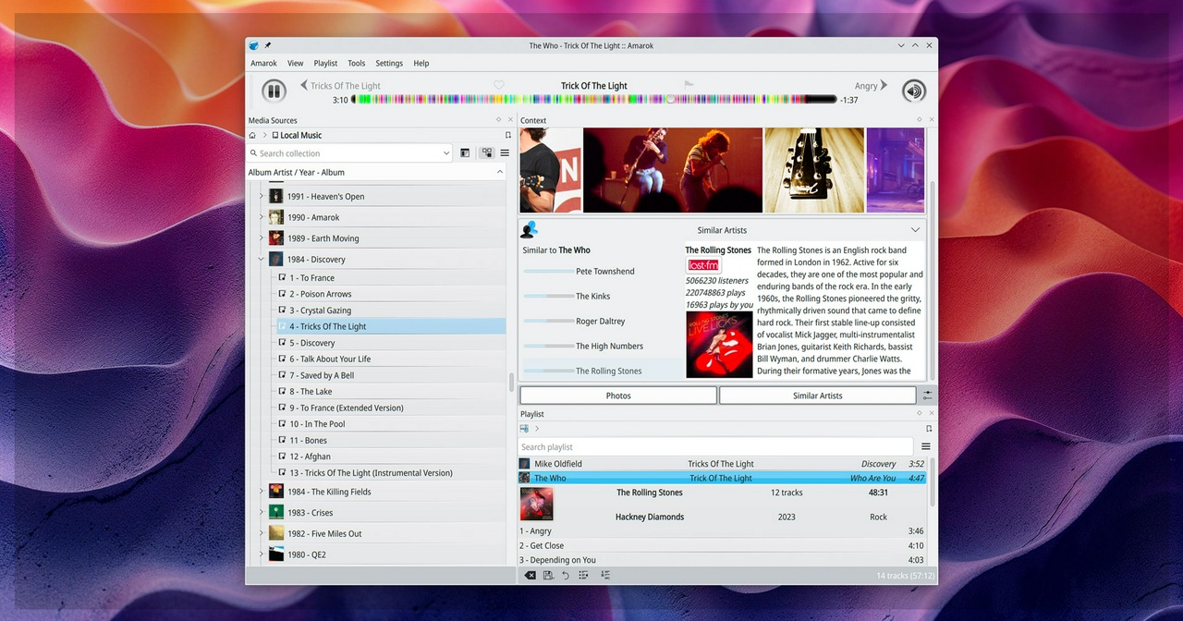The height and width of the screenshot is (621, 1183).
Task: Click the home icon in Media Sources
Action: point(252,135)
